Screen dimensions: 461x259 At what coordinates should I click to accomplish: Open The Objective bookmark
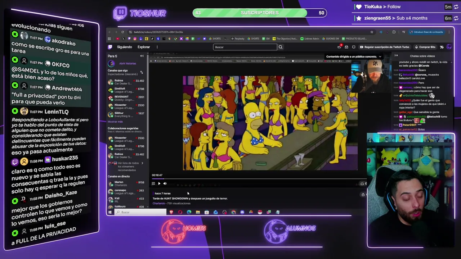coord(285,38)
